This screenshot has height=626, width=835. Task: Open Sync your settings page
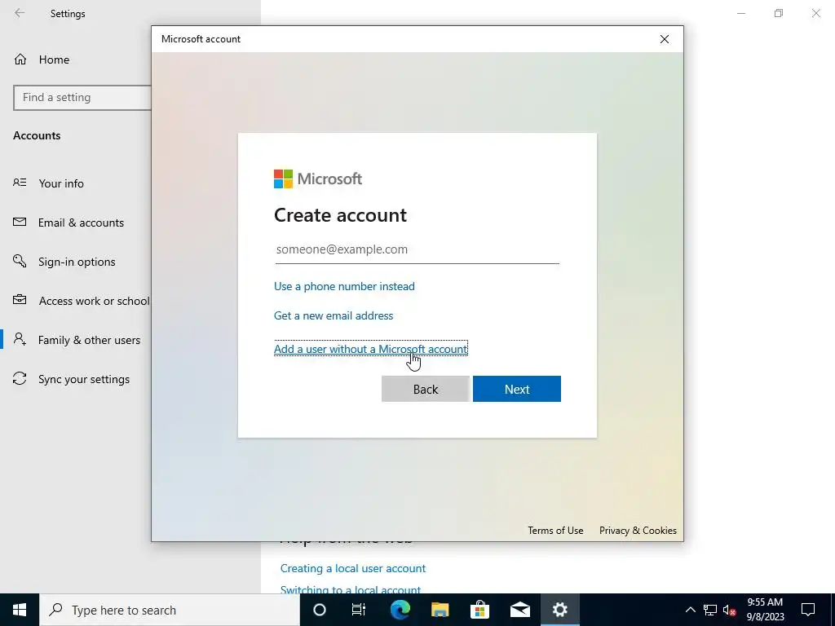pos(84,379)
